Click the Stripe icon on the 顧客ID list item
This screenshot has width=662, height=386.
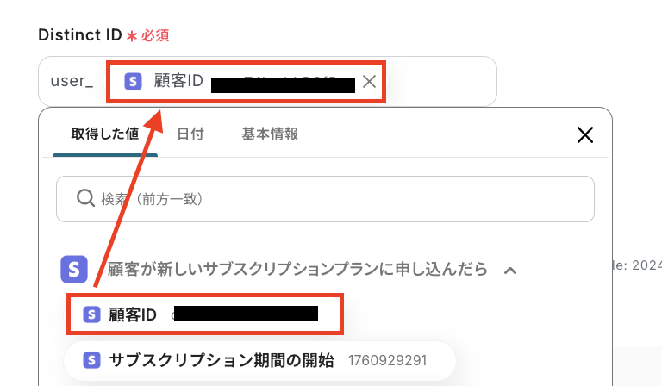click(x=91, y=314)
